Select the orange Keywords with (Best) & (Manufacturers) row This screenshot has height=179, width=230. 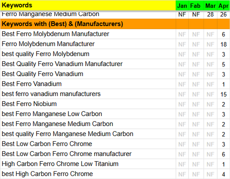click(x=88, y=24)
